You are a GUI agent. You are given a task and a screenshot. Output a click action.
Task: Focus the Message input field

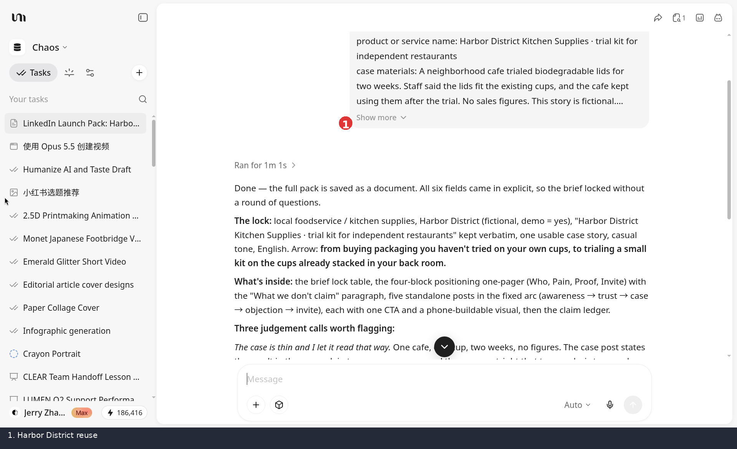coord(444,379)
